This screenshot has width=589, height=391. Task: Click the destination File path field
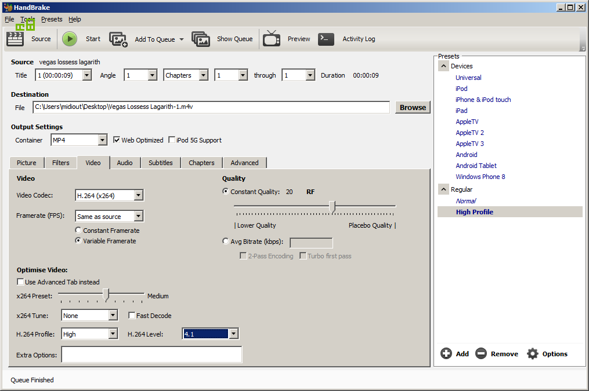(211, 107)
